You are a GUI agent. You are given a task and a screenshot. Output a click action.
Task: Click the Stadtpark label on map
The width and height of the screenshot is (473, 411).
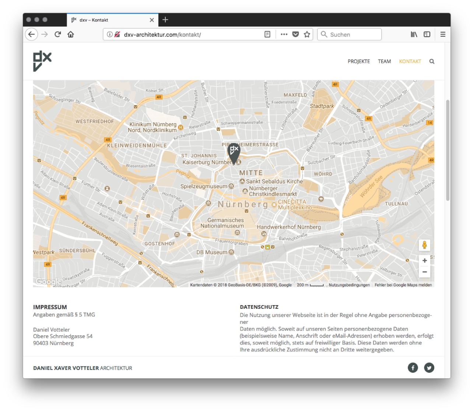(x=322, y=106)
